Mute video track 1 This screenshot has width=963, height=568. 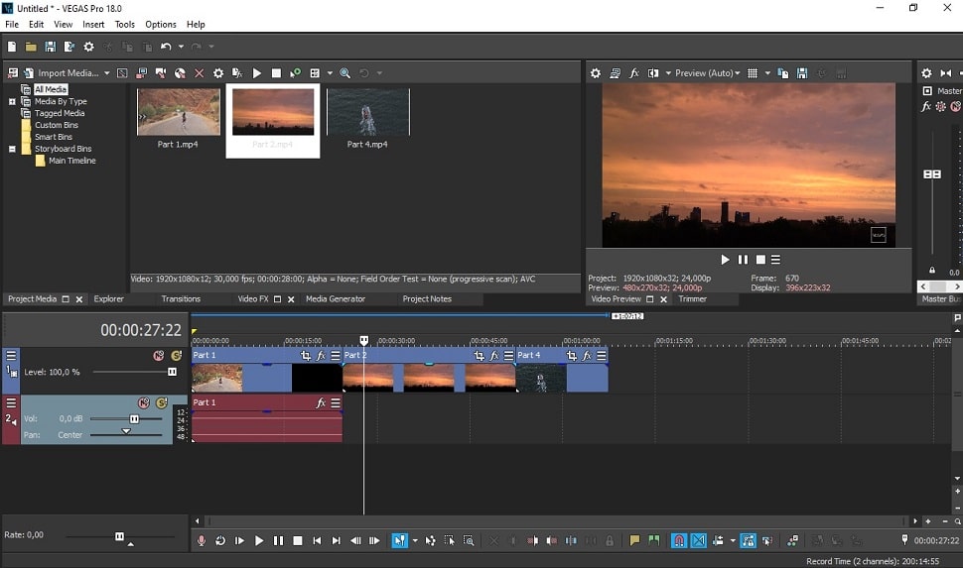click(159, 356)
